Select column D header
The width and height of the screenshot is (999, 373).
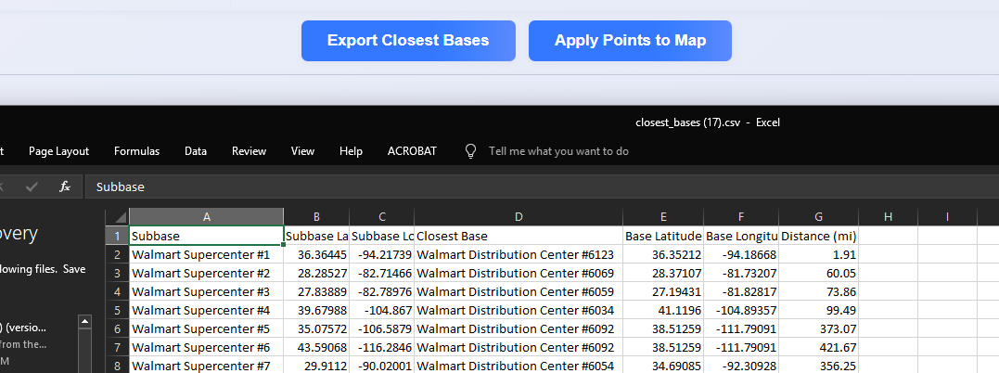tap(518, 216)
